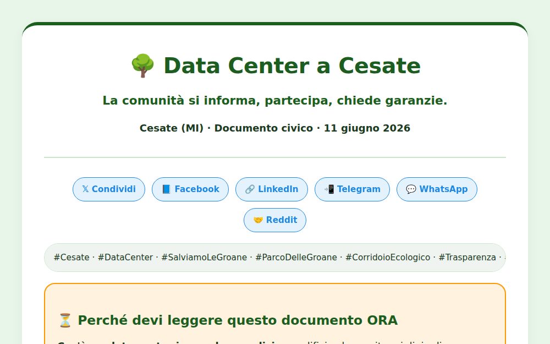The height and width of the screenshot is (344, 550).
Task: Click the hourglass icon before 'Perché devi leggere'
Action: (x=65, y=320)
